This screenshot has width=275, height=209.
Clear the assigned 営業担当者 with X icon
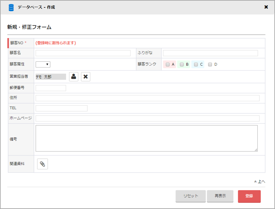(86, 77)
